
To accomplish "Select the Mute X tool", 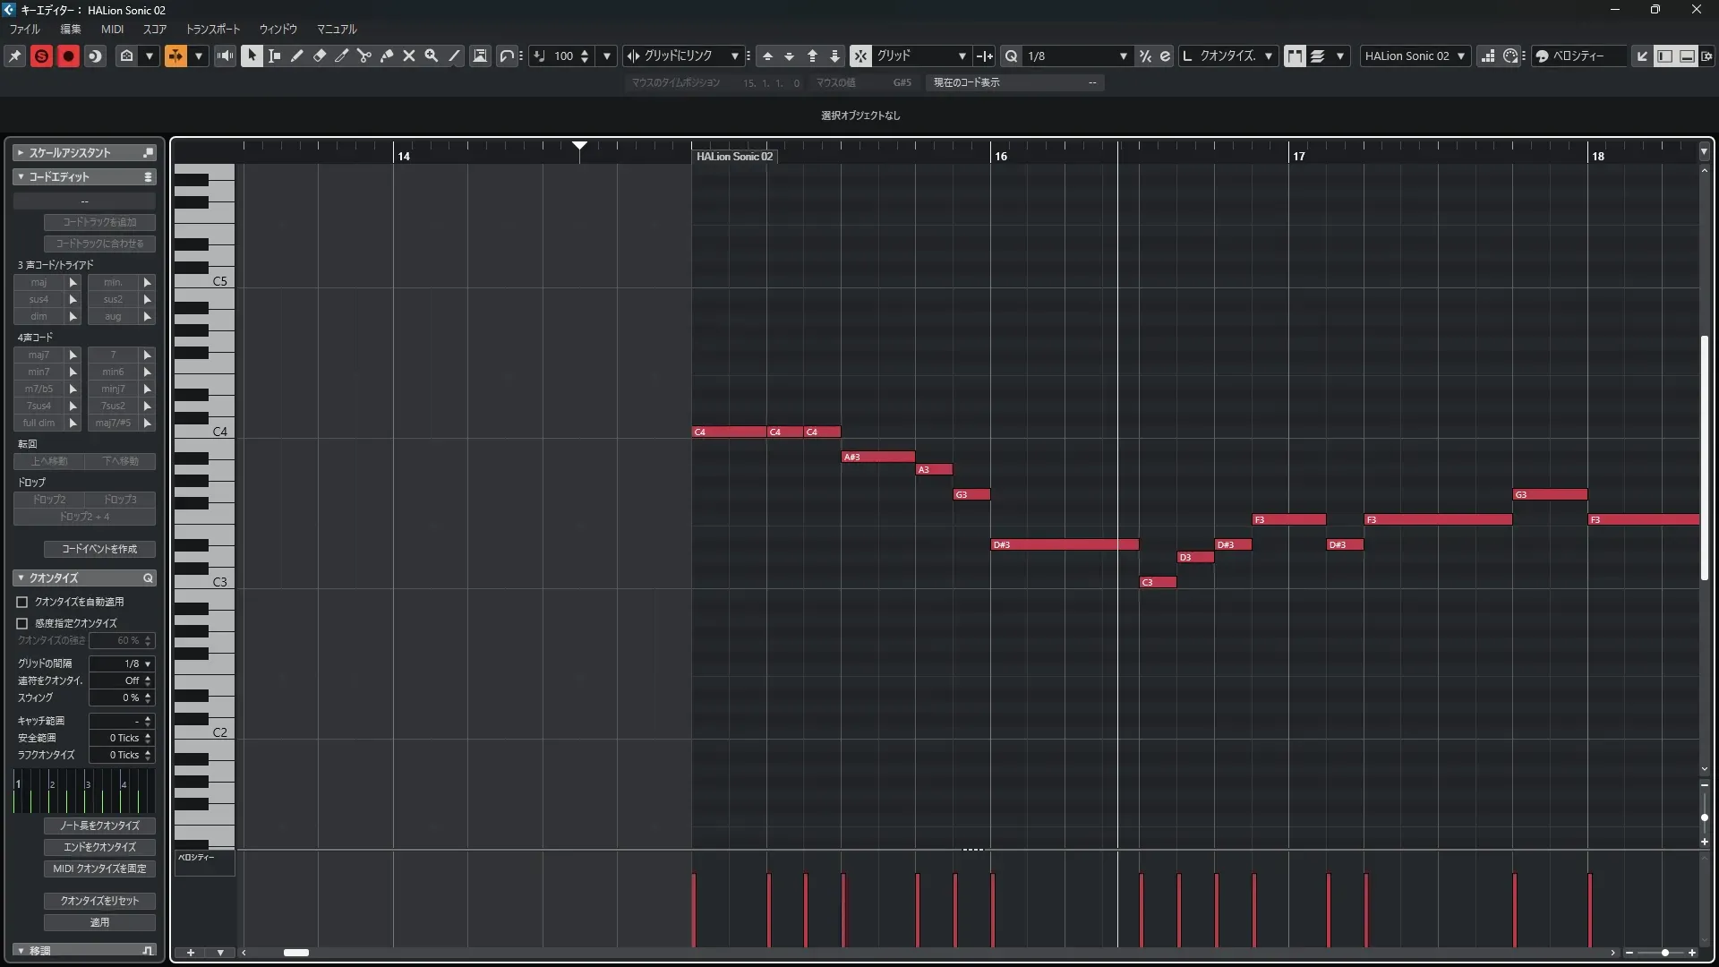I will pyautogui.click(x=409, y=56).
